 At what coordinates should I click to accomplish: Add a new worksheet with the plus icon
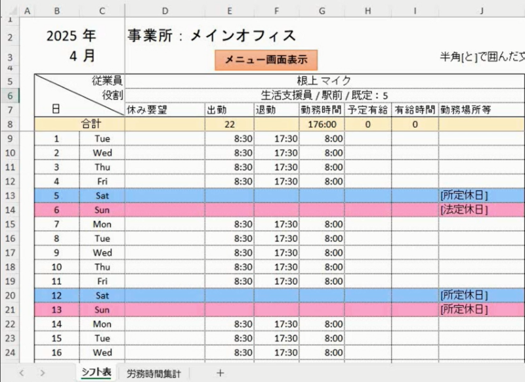coord(220,372)
